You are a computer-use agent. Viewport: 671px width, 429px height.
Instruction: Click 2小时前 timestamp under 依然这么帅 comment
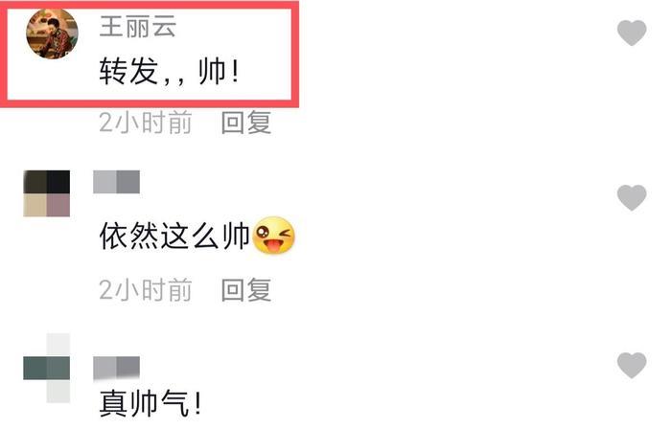point(145,290)
